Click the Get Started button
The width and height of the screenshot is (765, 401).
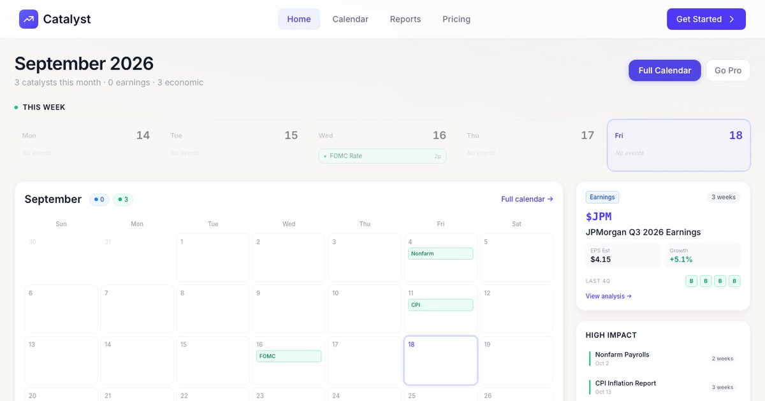[x=706, y=19]
